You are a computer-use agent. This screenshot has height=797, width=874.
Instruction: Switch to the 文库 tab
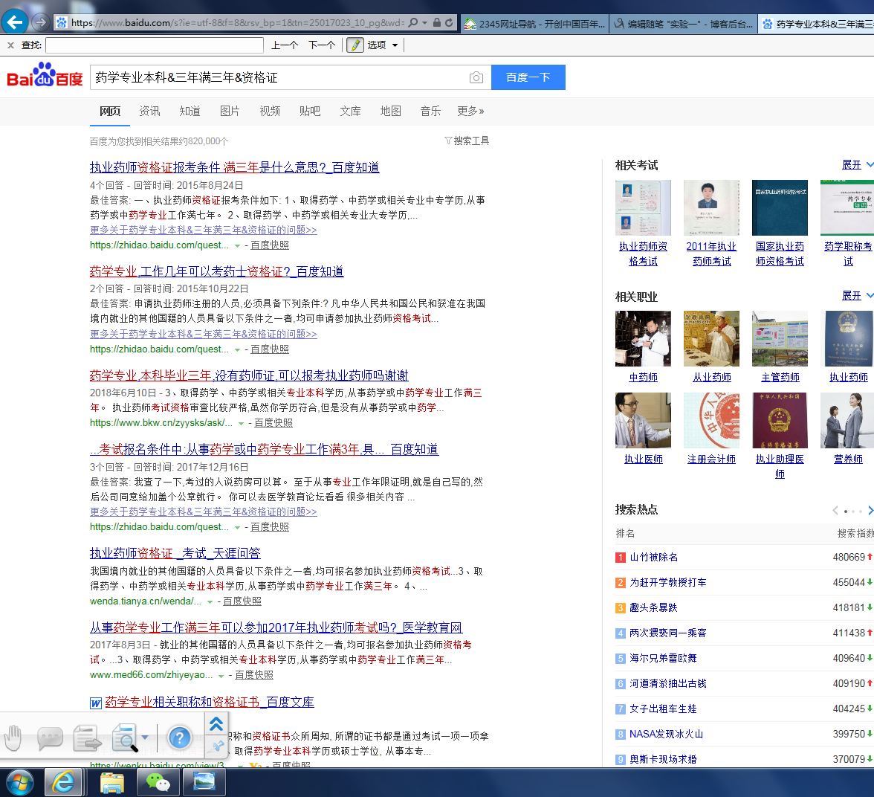[x=350, y=111]
